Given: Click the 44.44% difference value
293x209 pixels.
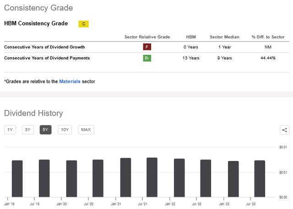Looking at the screenshot, I should click(268, 58).
